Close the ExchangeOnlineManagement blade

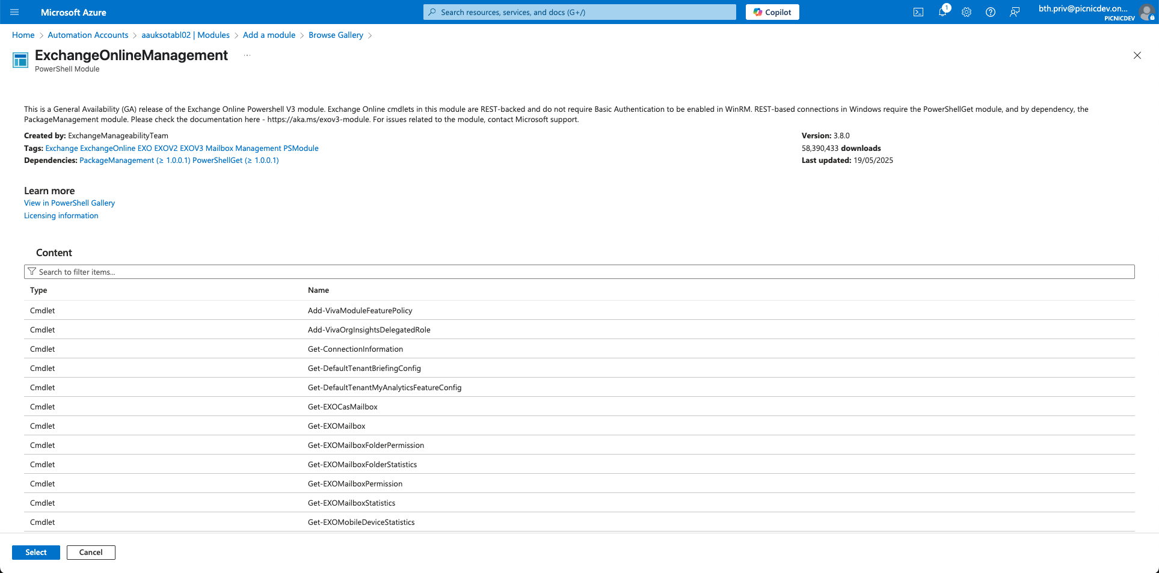(x=1137, y=55)
